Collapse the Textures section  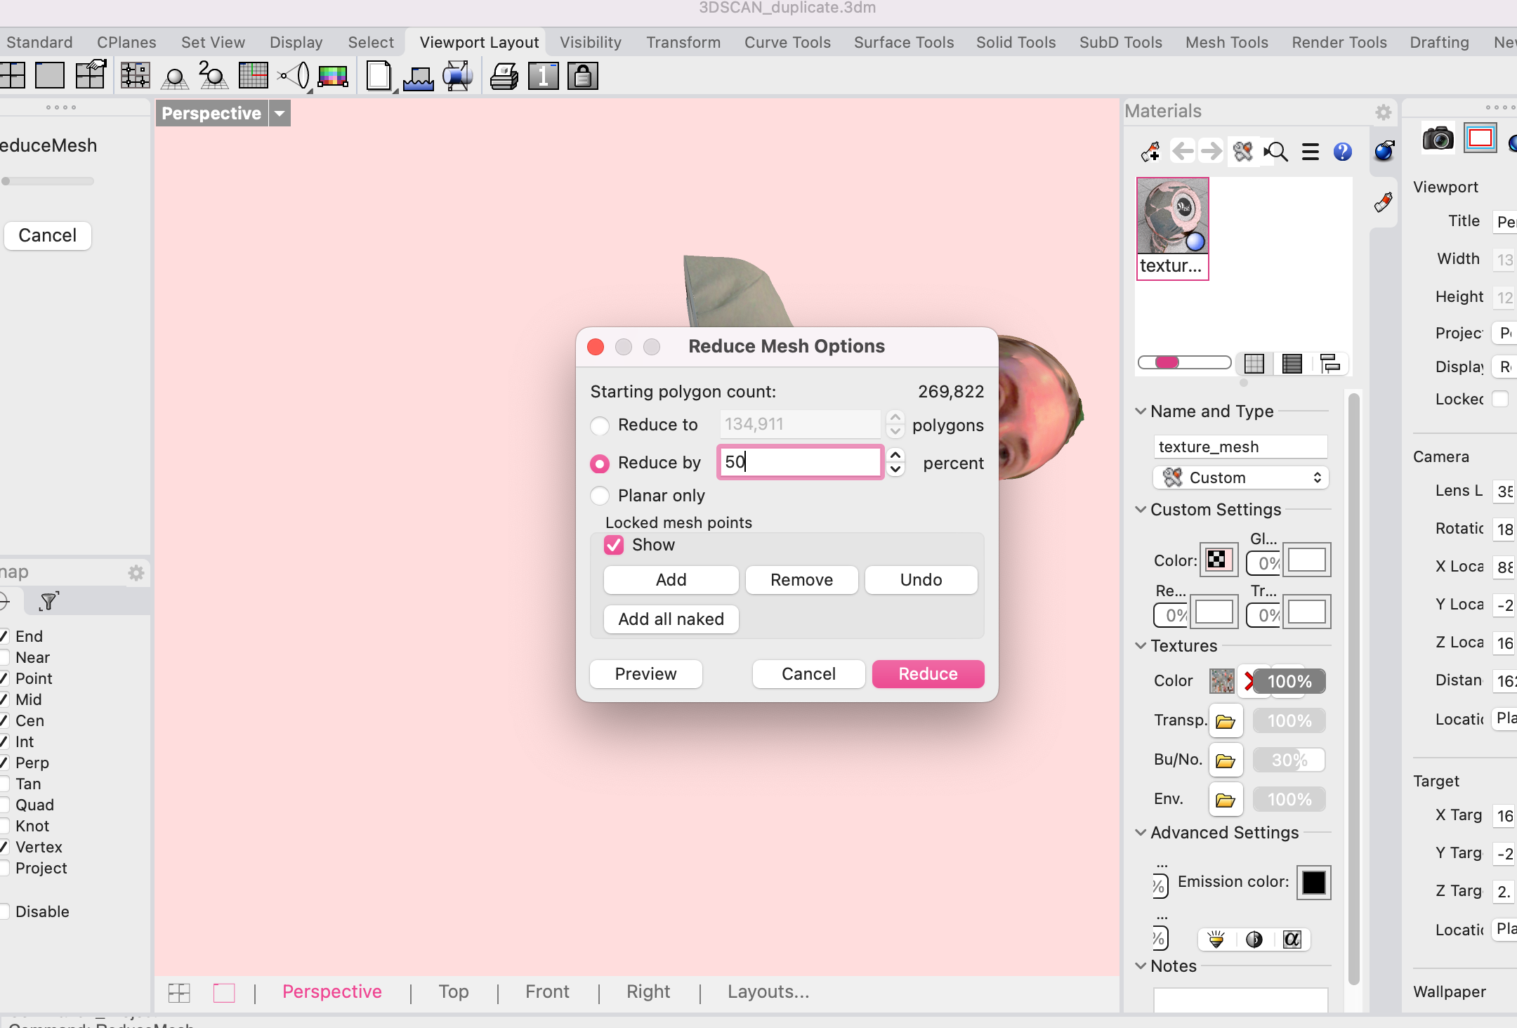1141,646
